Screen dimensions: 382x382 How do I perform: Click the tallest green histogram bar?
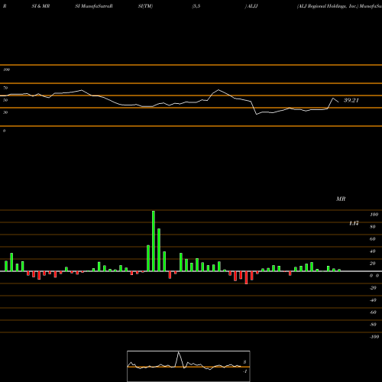pos(154,241)
